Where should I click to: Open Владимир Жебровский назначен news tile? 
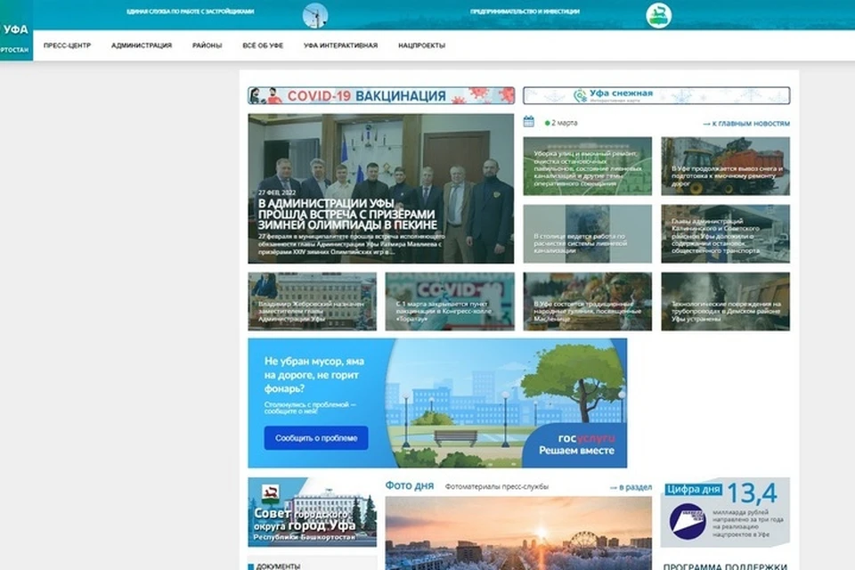click(312, 302)
